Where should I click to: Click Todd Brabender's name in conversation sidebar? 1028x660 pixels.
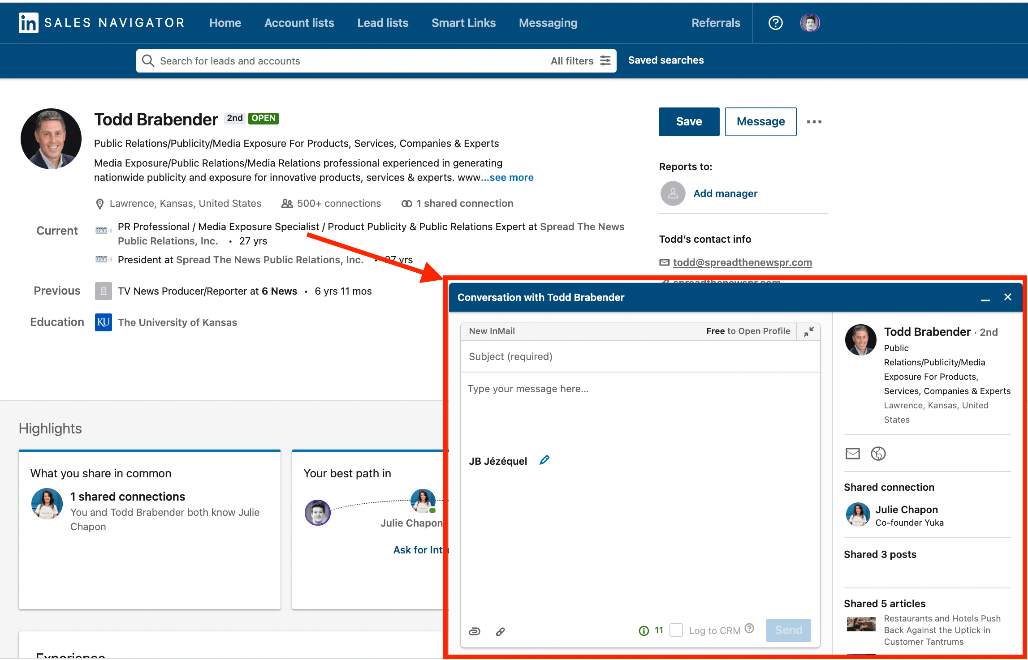[927, 332]
